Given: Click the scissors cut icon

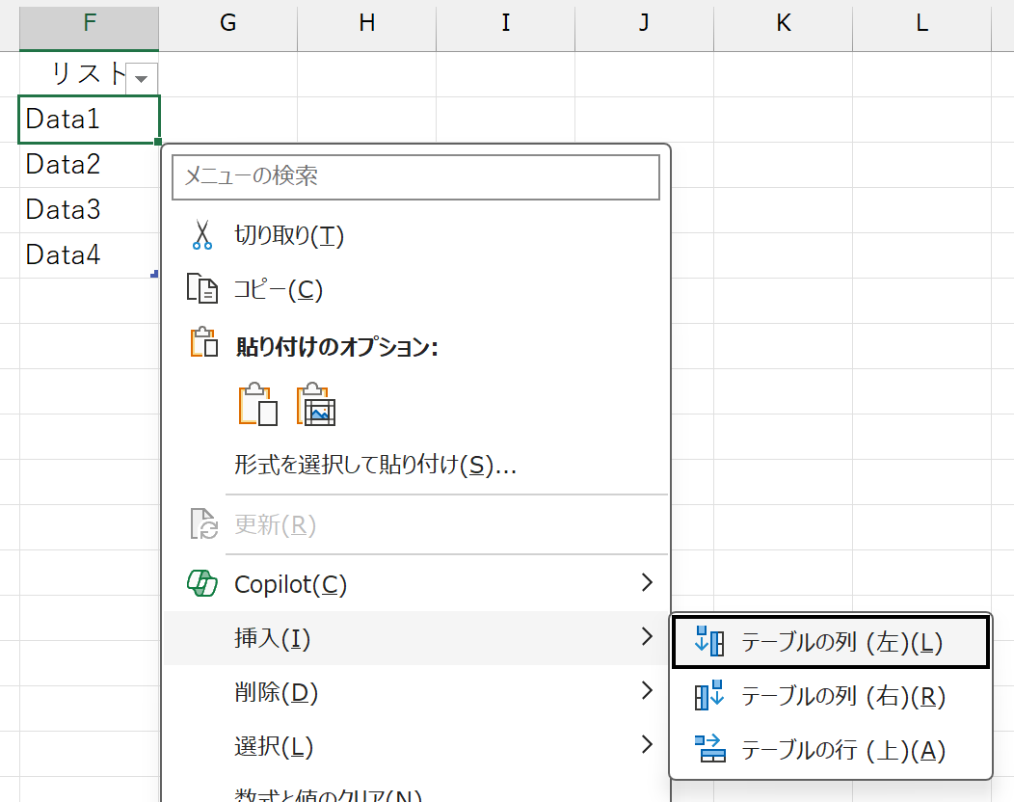Looking at the screenshot, I should (x=201, y=235).
